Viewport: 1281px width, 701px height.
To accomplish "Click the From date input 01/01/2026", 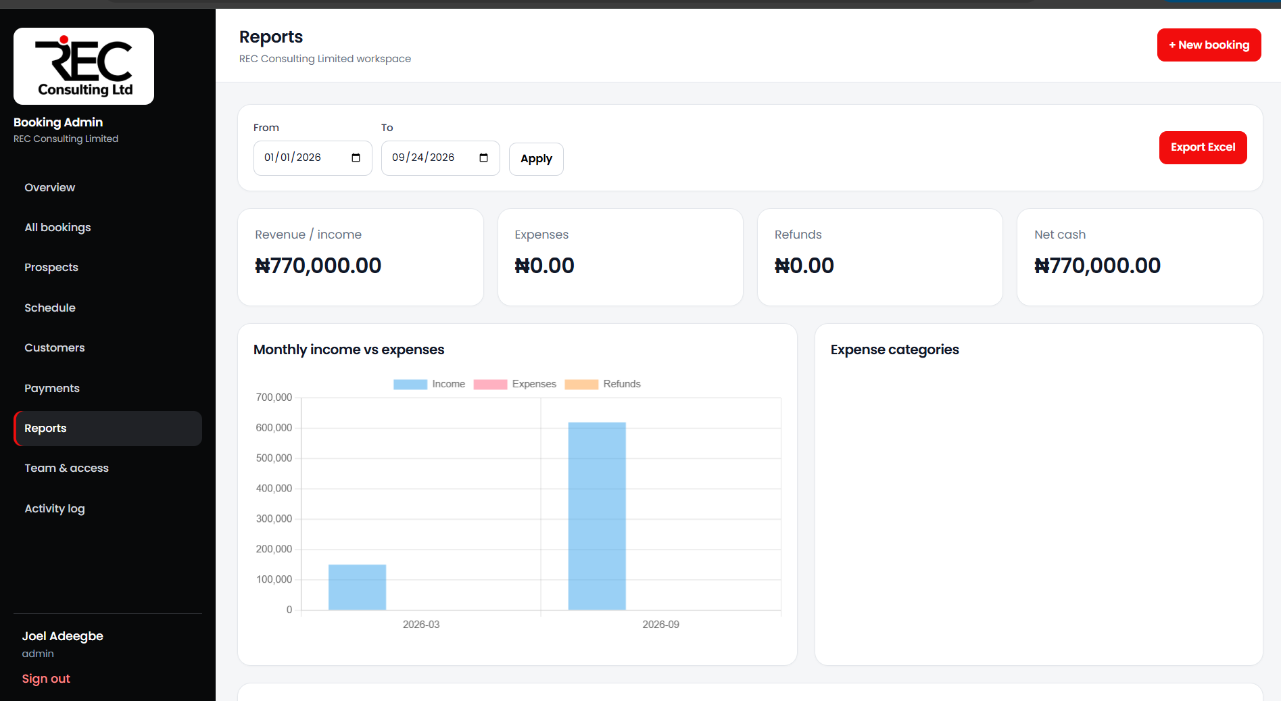I will (312, 158).
